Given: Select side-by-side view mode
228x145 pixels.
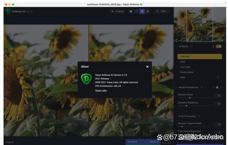Looking at the screenshot, I should click(x=142, y=11).
